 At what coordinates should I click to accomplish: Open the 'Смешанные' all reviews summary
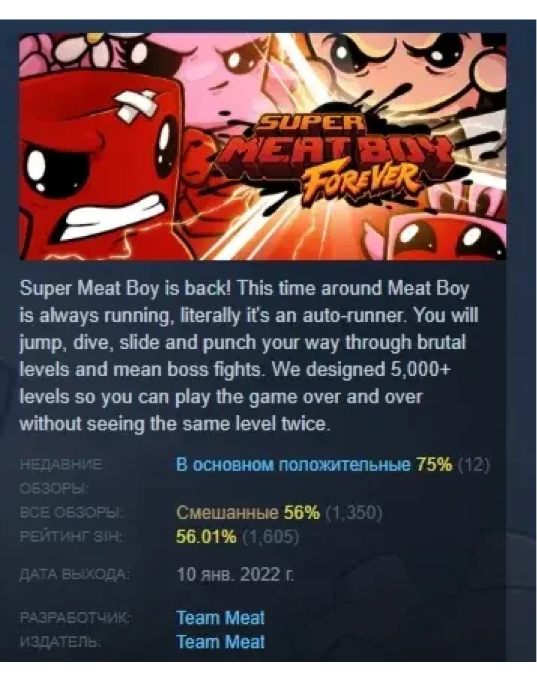click(227, 513)
